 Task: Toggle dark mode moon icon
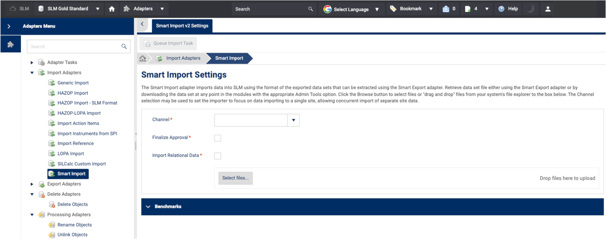[x=530, y=9]
